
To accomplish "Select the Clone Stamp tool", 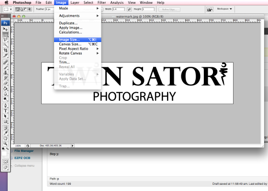I will click(x=5, y=73).
